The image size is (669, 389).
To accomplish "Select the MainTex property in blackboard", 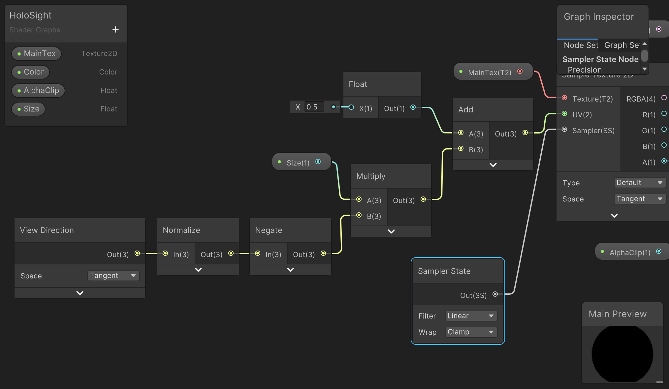I will pyautogui.click(x=37, y=53).
